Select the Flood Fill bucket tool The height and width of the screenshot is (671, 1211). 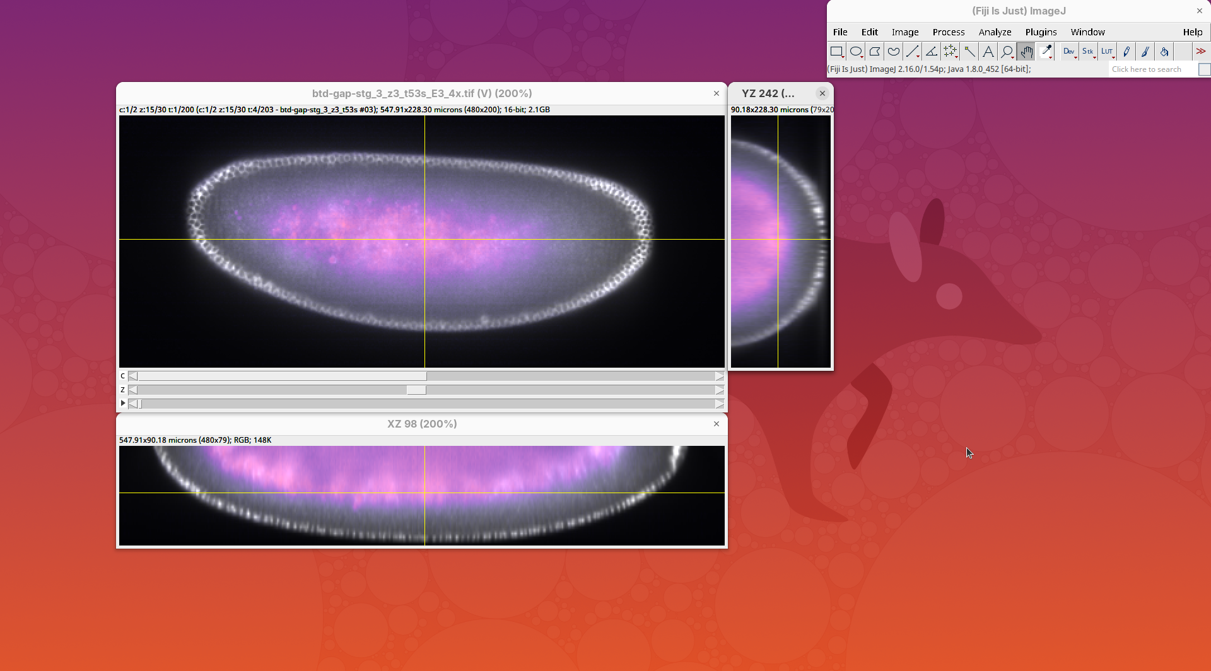click(1164, 52)
